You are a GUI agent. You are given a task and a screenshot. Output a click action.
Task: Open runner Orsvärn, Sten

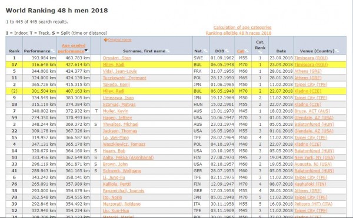116,58
